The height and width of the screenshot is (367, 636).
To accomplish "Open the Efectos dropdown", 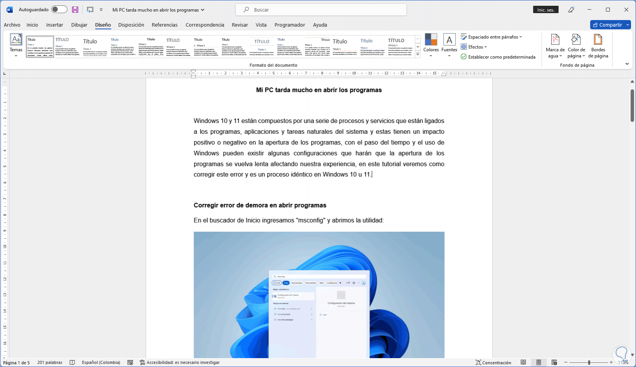I will [474, 47].
